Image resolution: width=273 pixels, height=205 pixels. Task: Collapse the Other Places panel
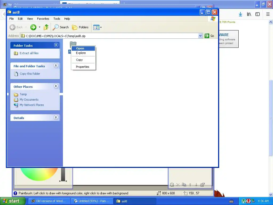pyautogui.click(x=56, y=86)
